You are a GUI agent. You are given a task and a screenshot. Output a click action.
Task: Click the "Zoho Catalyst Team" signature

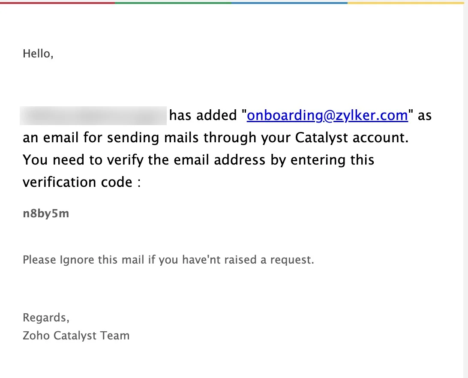[76, 335]
